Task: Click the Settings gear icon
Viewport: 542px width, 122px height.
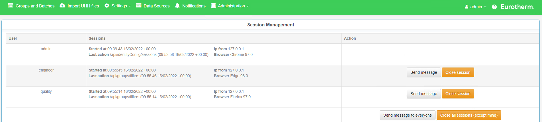Action: [x=107, y=6]
